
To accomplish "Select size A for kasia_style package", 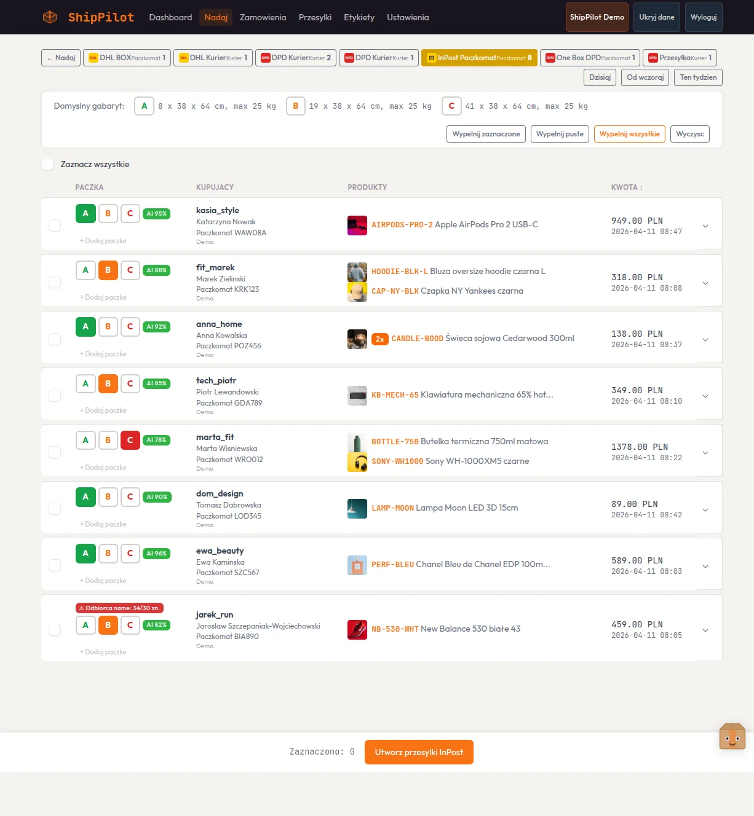I will click(85, 214).
